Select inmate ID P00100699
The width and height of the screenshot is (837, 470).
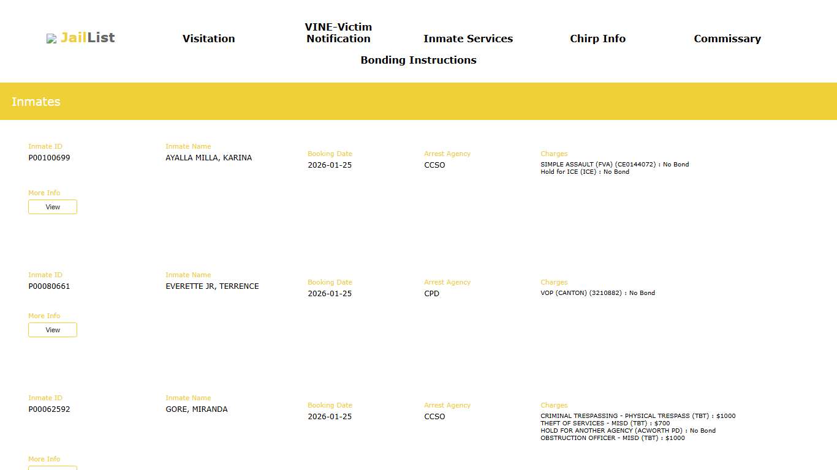(x=49, y=158)
